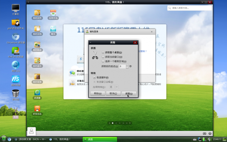
Task: Click the keyboard input method tray icon
Action: coord(195,139)
